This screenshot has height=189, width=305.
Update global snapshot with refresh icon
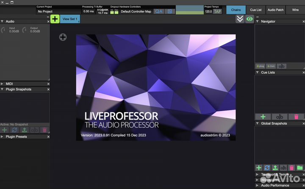click(x=267, y=167)
